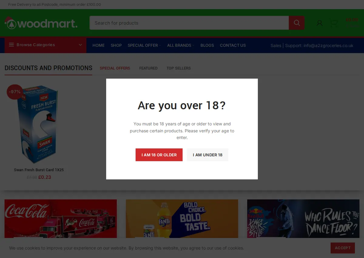The height and width of the screenshot is (258, 364).
Task: Click the woodmart logo
Action: pos(41,23)
